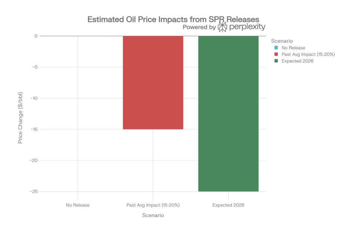Click the 'No Release' x-axis label
The height and width of the screenshot is (243, 363).
pyautogui.click(x=78, y=205)
